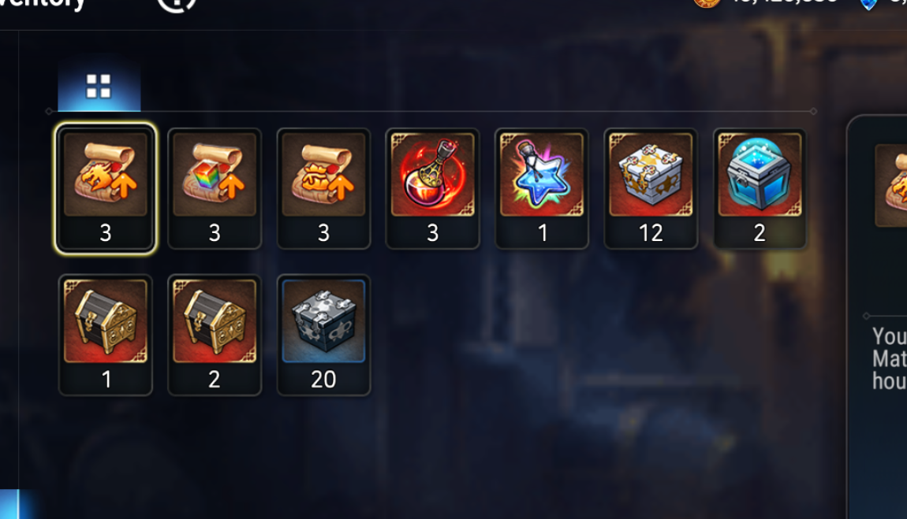This screenshot has height=519, width=907.
Task: Click the Inventory title text
Action: click(x=43, y=5)
